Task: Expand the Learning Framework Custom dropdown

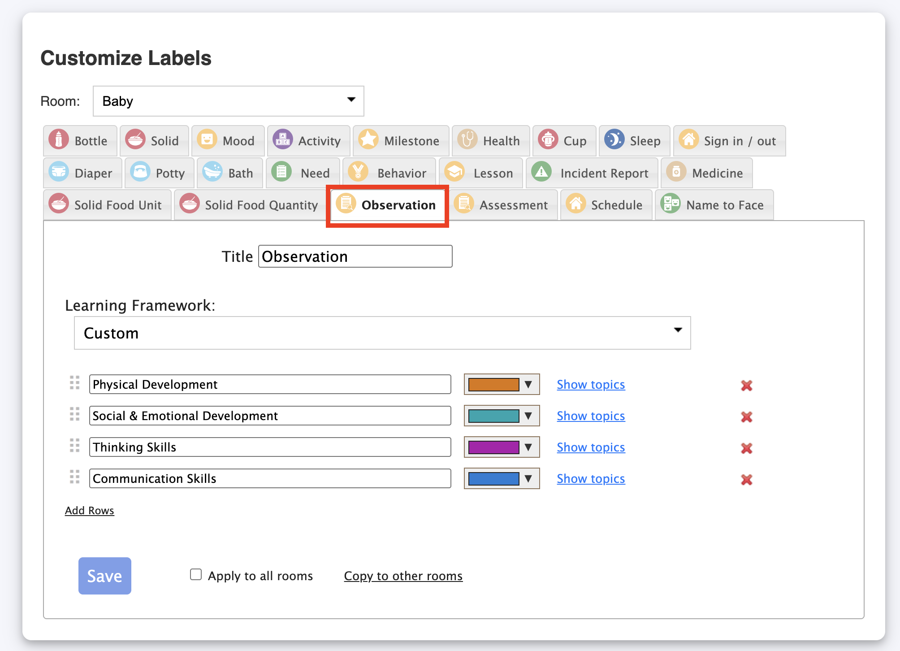Action: [382, 333]
